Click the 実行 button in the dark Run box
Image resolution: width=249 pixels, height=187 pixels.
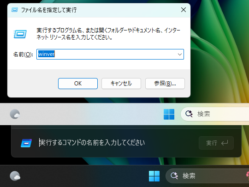pos(216,143)
